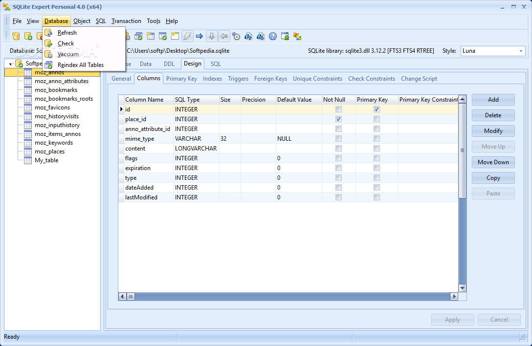Click the gray down arrow toolbar icon
This screenshot has height=346, width=532.
click(212, 36)
